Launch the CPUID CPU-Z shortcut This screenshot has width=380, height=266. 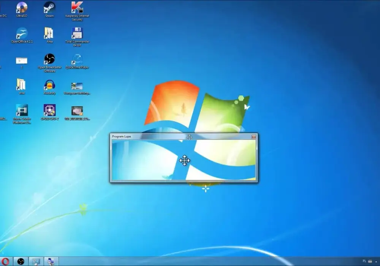50,112
